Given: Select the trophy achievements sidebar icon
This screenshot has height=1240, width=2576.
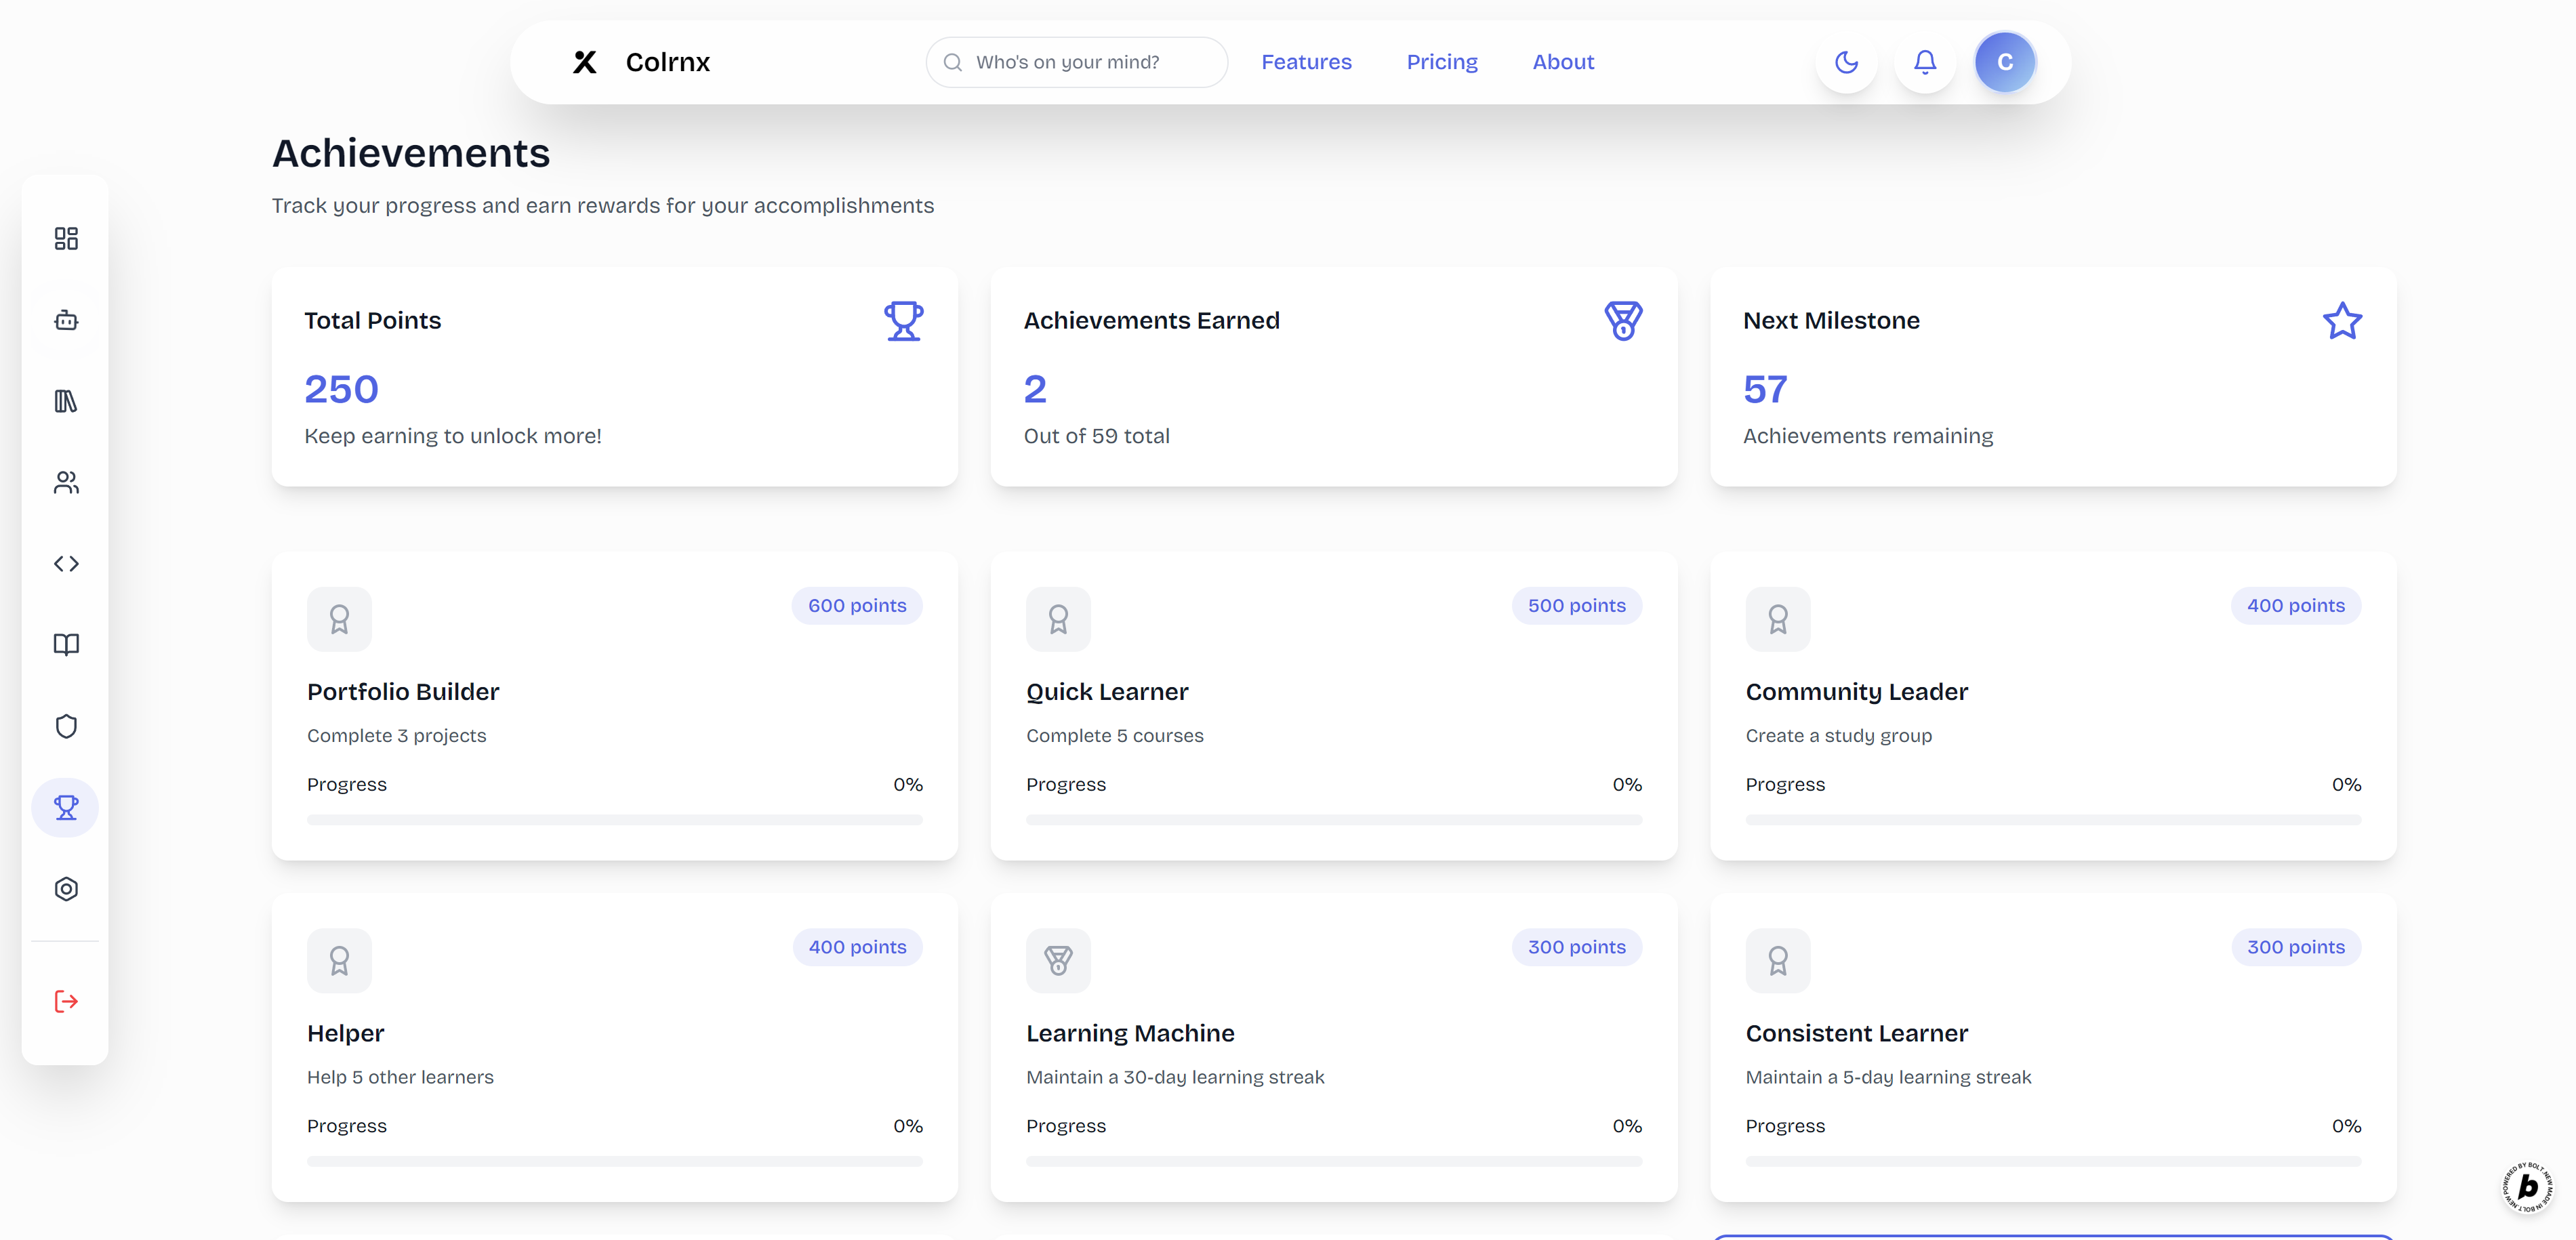Looking at the screenshot, I should coord(66,808).
